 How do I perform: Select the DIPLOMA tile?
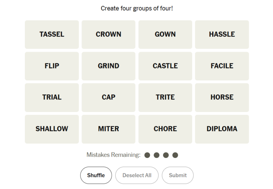pos(222,129)
